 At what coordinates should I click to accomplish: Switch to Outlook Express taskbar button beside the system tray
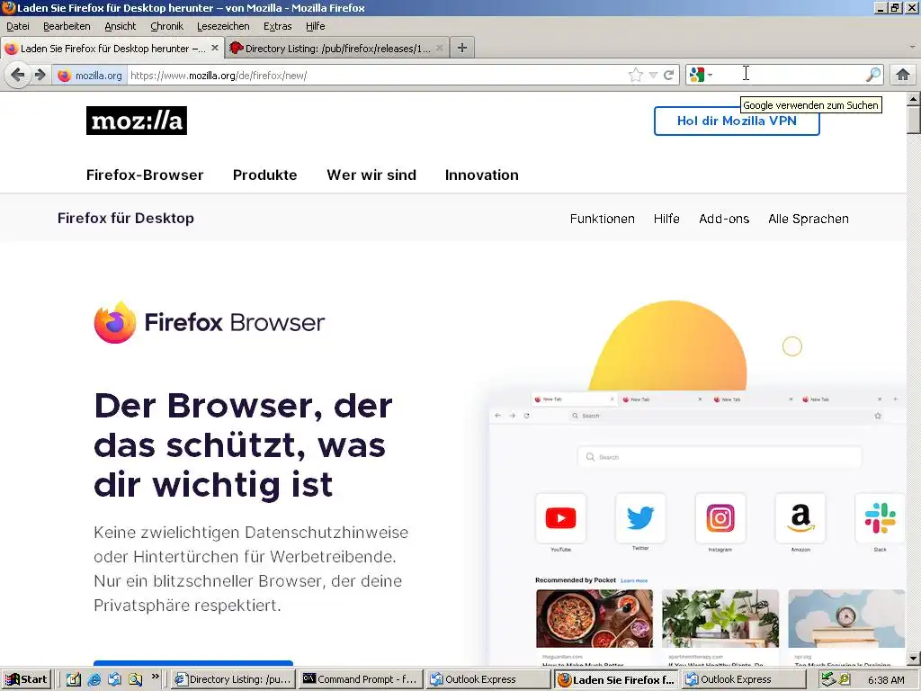coord(744,679)
